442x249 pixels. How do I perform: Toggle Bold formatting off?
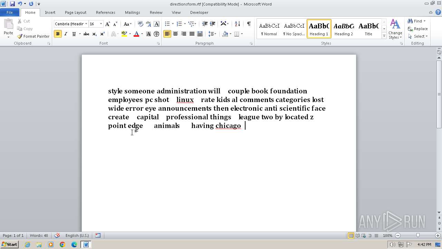click(x=58, y=34)
